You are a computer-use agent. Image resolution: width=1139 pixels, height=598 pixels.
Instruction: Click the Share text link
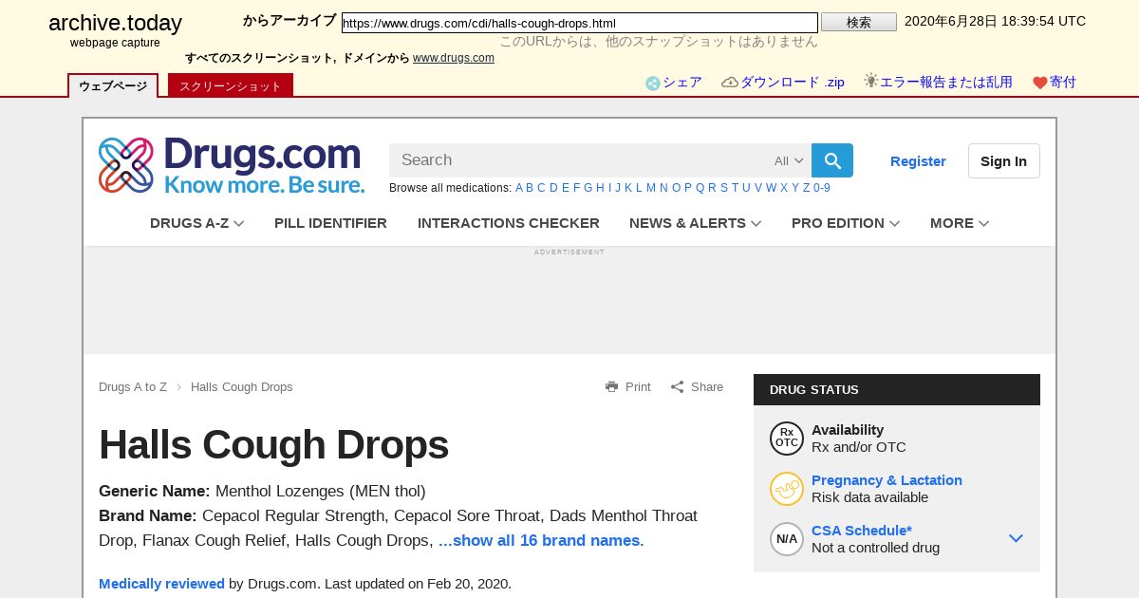point(707,387)
